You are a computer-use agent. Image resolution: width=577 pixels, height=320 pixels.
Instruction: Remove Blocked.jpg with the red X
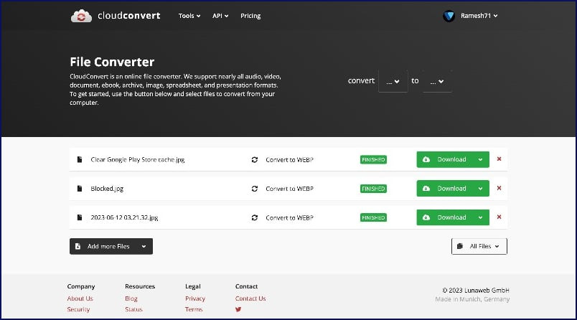(x=499, y=188)
